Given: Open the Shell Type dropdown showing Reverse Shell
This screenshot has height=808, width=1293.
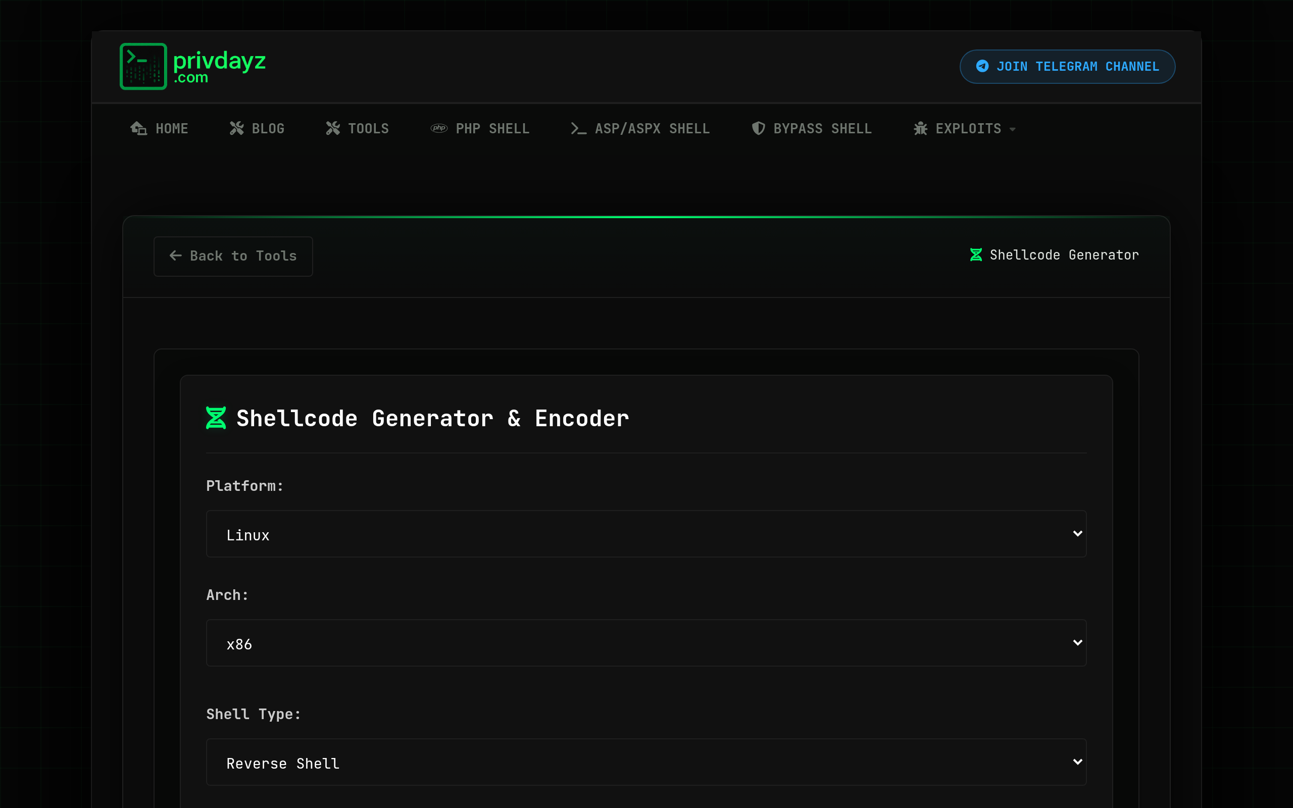Looking at the screenshot, I should click(646, 762).
